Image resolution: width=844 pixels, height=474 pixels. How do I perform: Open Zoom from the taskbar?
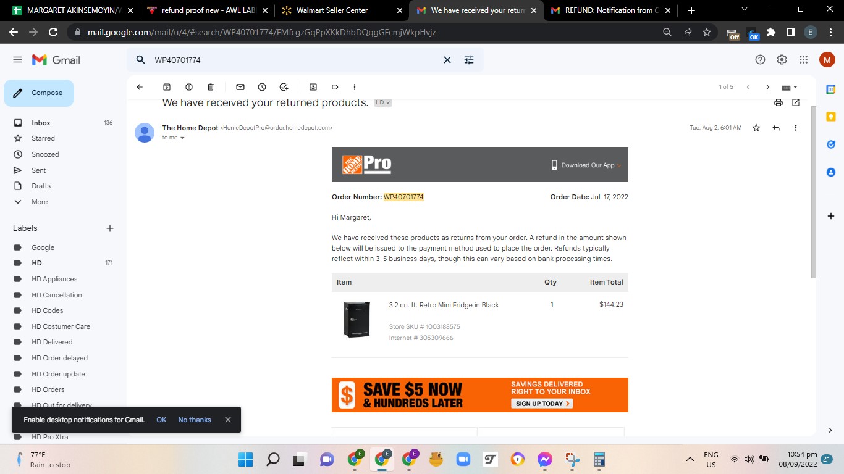coord(463,459)
